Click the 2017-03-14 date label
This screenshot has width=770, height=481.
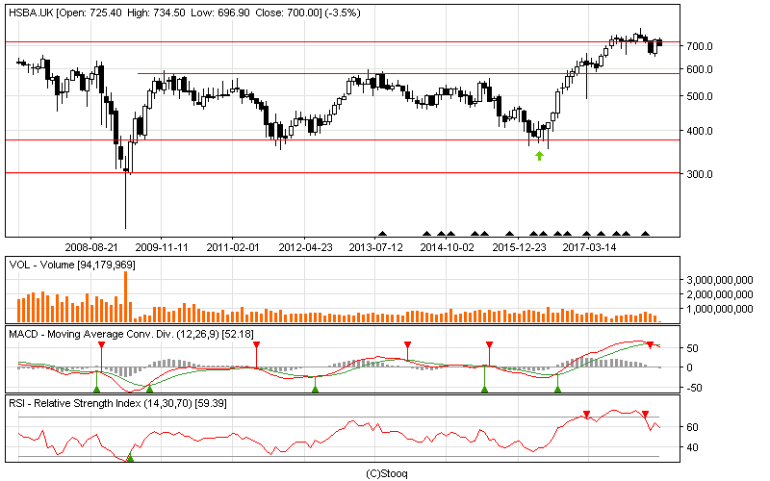point(589,247)
